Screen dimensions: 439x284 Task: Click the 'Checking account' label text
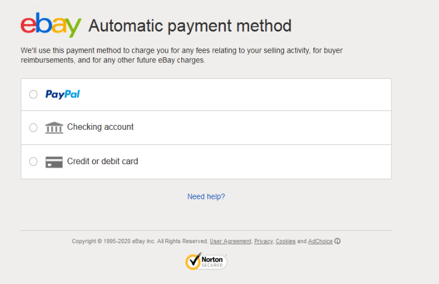pos(100,127)
